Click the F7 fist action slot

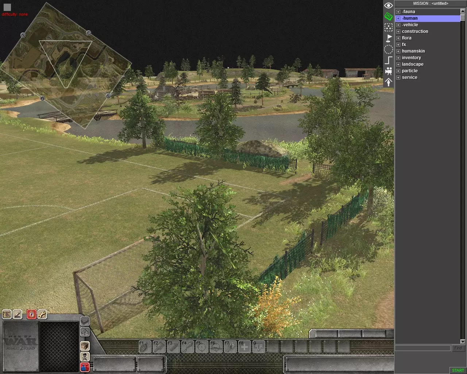(x=230, y=347)
